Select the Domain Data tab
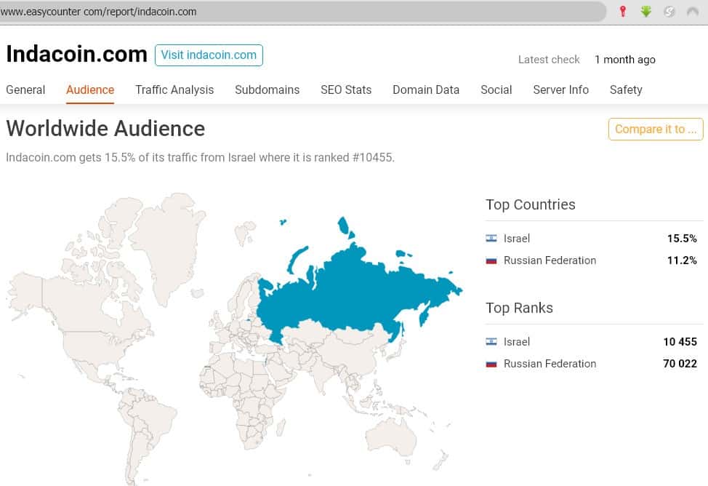The width and height of the screenshot is (708, 486). [426, 90]
